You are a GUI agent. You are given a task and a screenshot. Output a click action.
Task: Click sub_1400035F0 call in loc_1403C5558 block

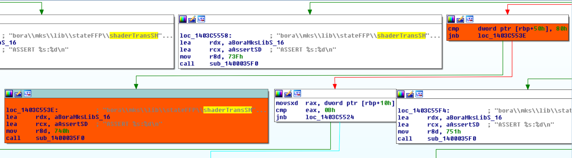coord(234,63)
